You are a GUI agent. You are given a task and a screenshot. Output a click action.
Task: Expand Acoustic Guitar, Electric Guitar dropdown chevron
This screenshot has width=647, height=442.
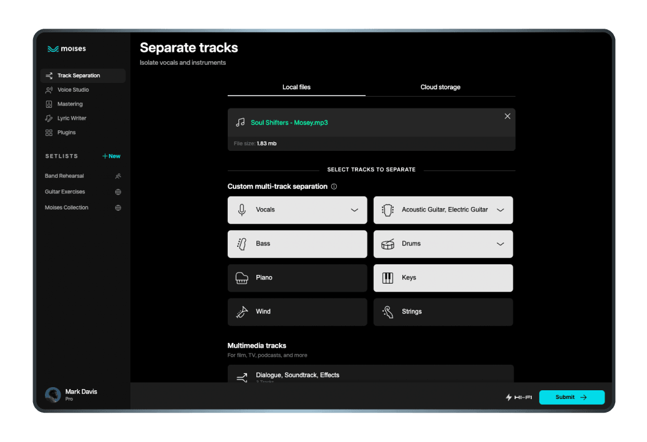click(500, 210)
